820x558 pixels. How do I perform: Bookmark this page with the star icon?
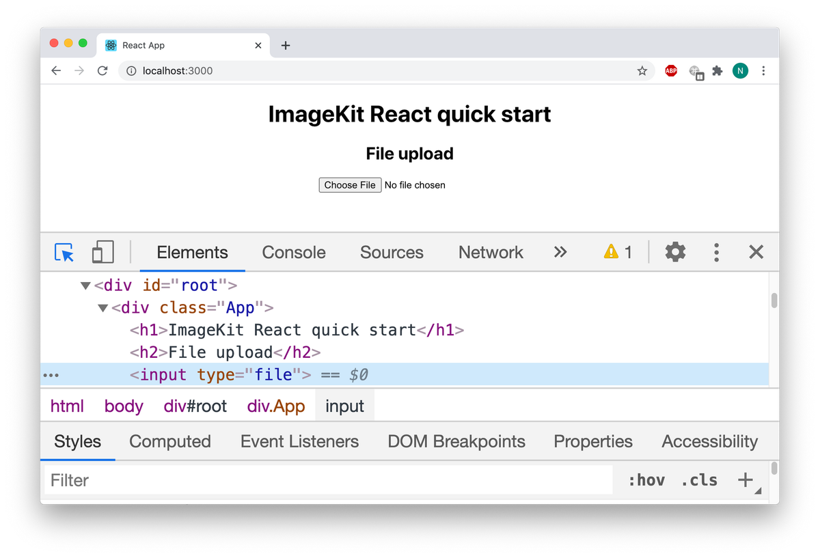642,71
